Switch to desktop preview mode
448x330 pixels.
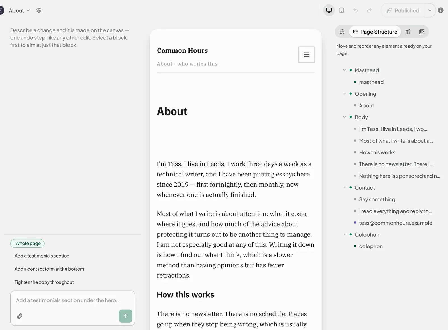pos(329,10)
